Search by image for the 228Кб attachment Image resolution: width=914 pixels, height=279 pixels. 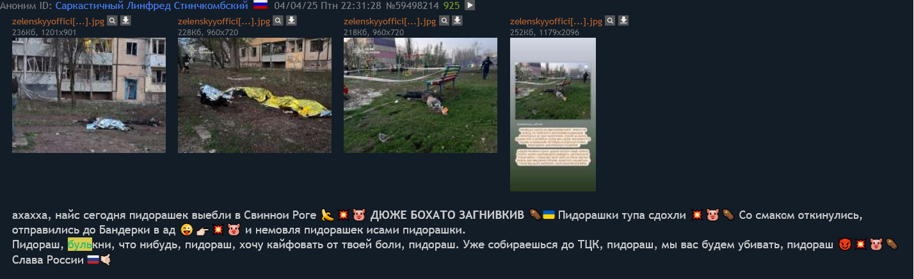[278, 20]
